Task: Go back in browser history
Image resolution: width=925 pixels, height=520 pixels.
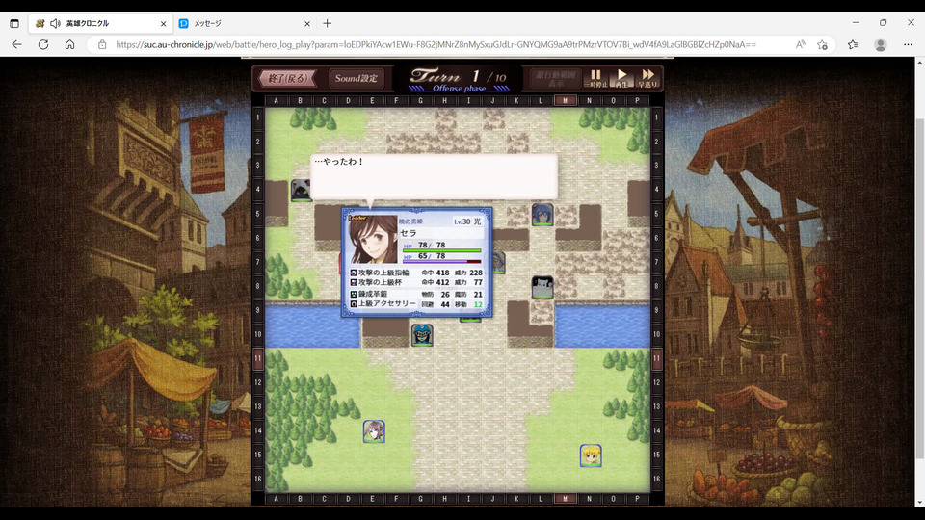Action: click(x=16, y=45)
